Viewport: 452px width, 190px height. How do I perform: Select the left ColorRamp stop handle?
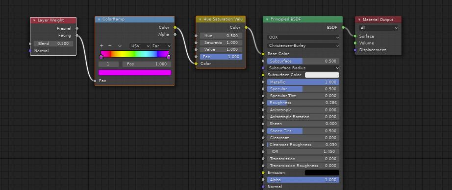coord(101,57)
